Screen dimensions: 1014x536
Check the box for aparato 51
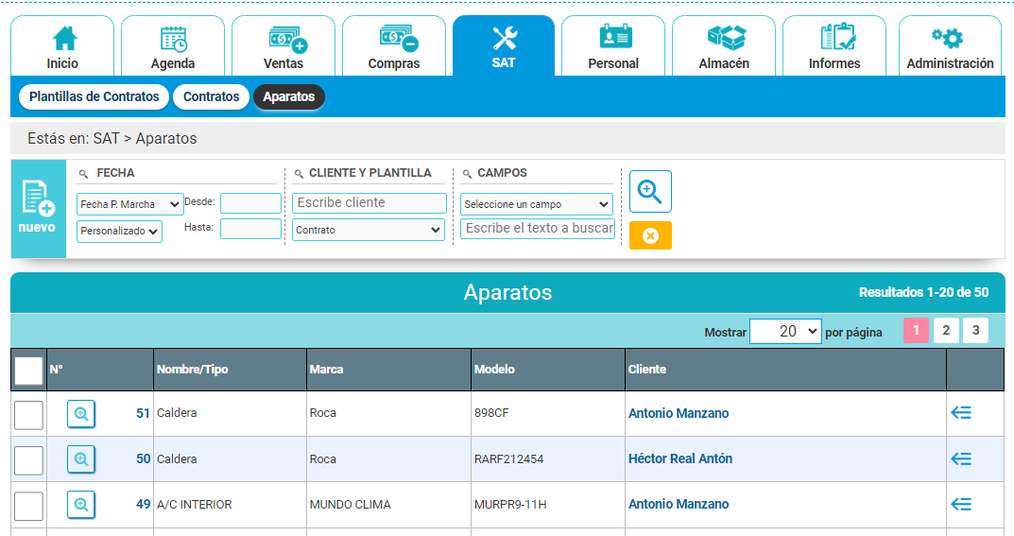(x=28, y=415)
